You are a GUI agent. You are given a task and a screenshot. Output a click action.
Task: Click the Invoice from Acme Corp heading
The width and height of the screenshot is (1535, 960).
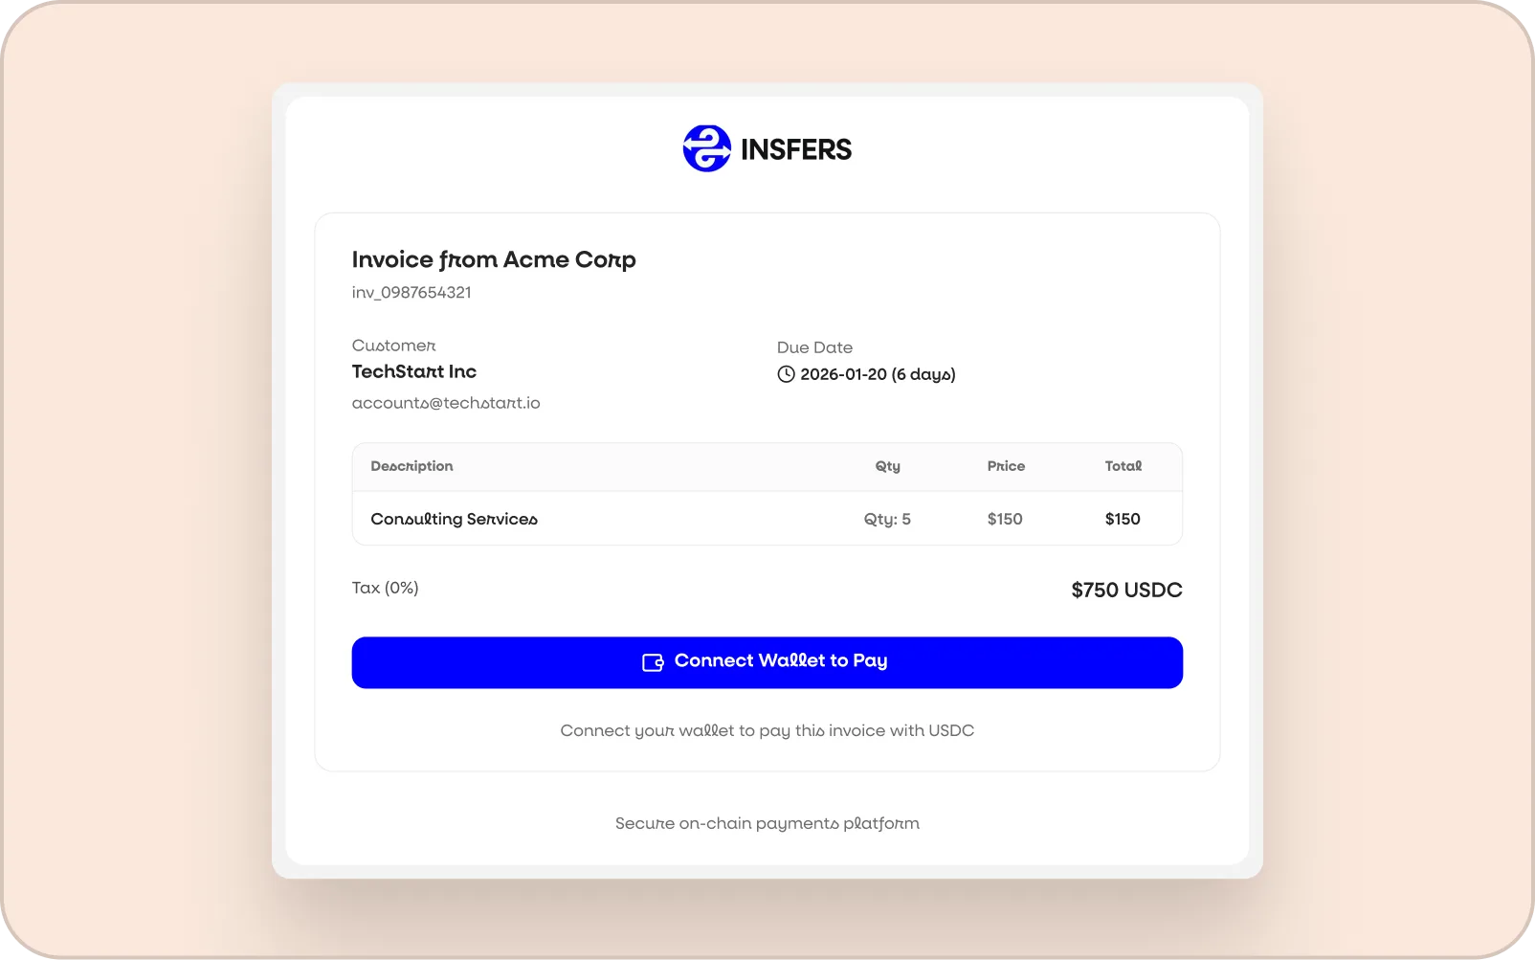[494, 260]
